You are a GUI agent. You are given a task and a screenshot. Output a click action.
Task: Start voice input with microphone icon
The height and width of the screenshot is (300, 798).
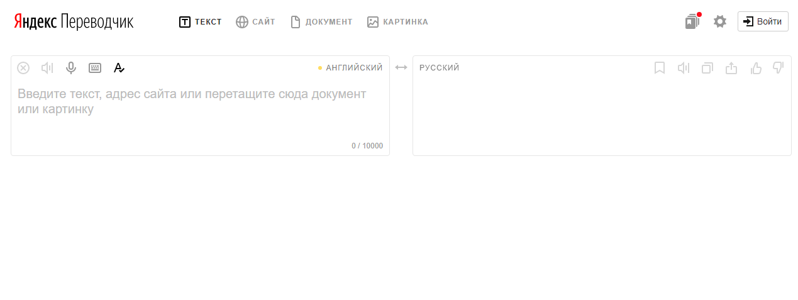(71, 68)
